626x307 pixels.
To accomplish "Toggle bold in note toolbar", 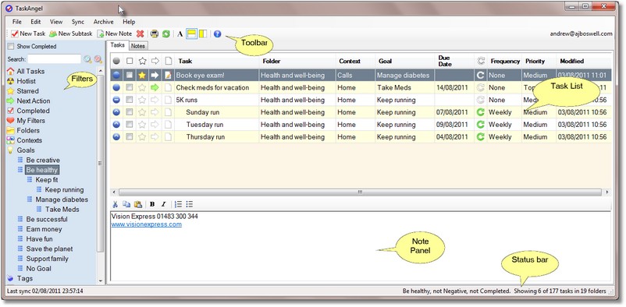I will coord(152,204).
